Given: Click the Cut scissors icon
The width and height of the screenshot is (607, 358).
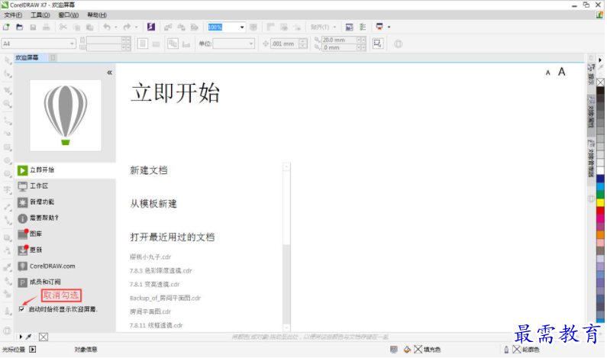Looking at the screenshot, I should [63, 27].
